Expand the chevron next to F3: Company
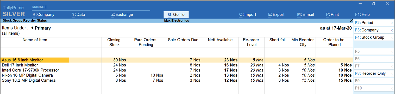Viewport: 395px width, 94px height. coord(392,30)
